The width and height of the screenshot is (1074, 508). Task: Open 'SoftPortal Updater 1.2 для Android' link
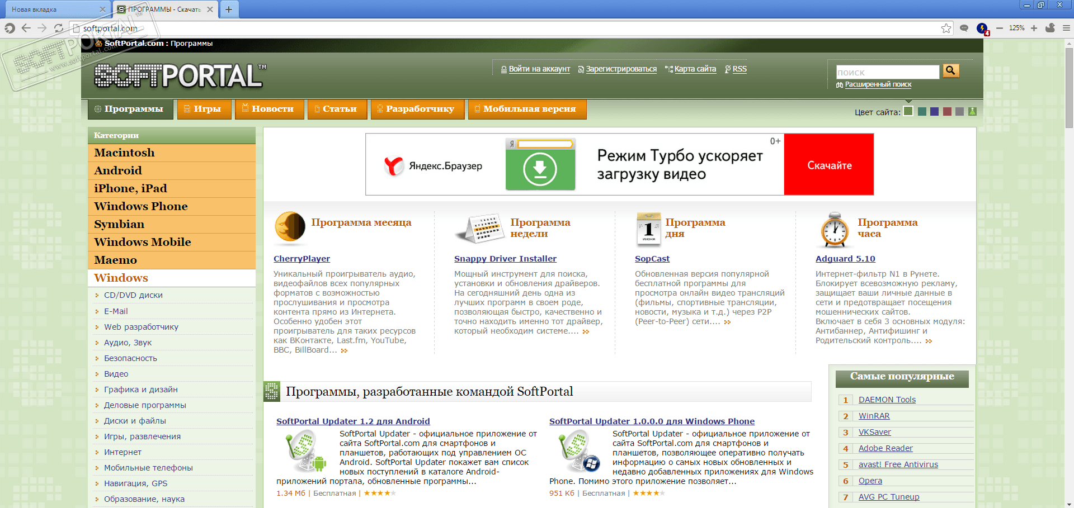[353, 421]
